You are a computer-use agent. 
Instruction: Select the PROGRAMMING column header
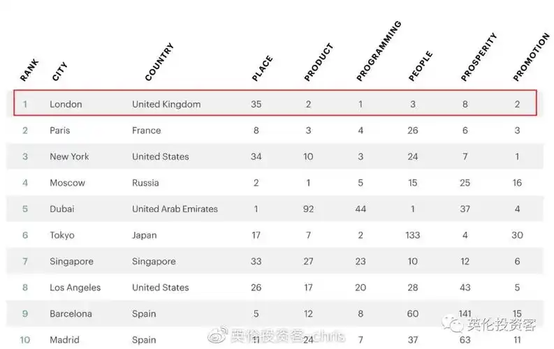coord(379,51)
